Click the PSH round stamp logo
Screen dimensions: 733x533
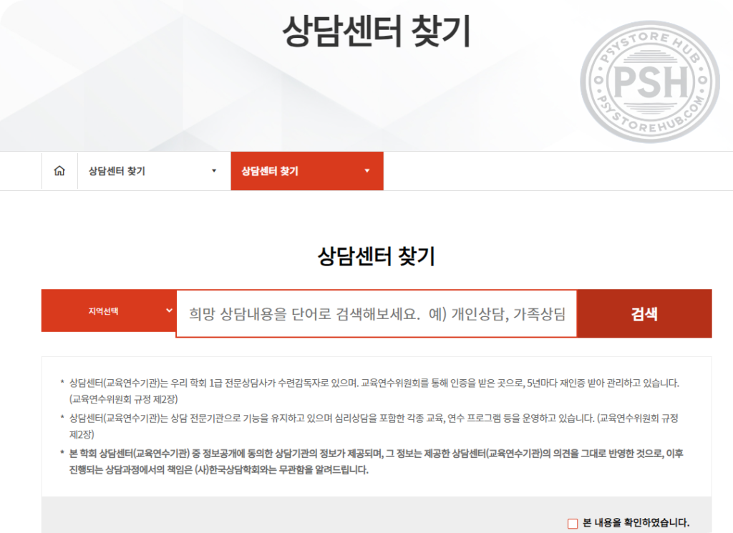tap(649, 82)
